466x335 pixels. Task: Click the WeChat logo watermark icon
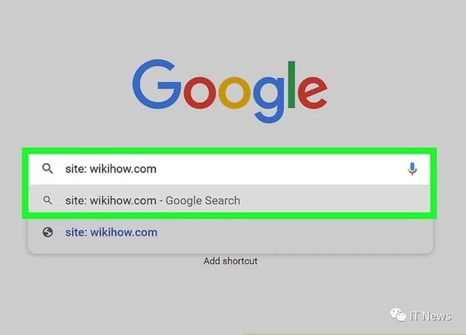[x=398, y=315]
